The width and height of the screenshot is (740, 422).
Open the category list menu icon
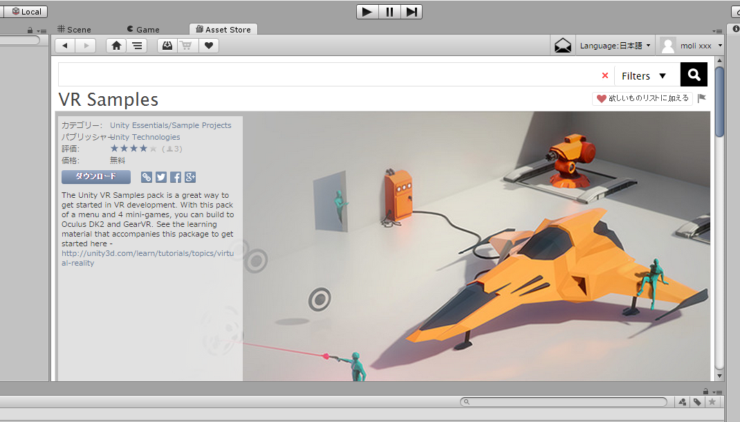point(136,45)
